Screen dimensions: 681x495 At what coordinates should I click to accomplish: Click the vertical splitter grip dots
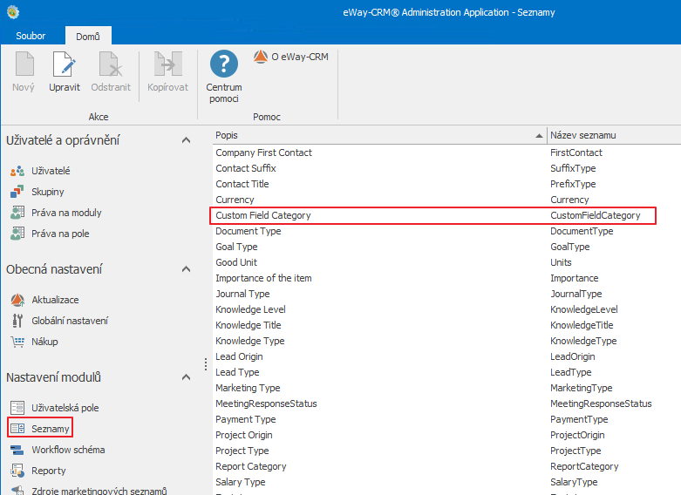tap(206, 364)
